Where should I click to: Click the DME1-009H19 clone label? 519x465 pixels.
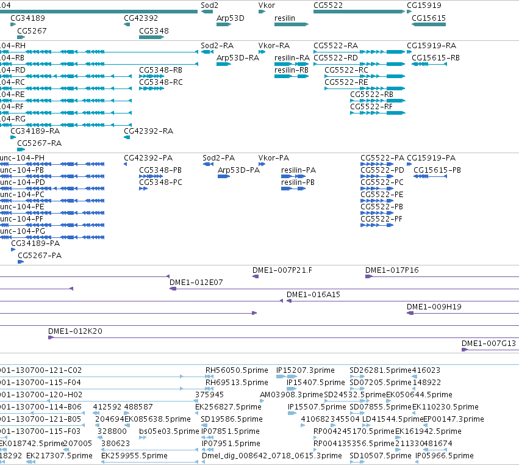coord(434,307)
